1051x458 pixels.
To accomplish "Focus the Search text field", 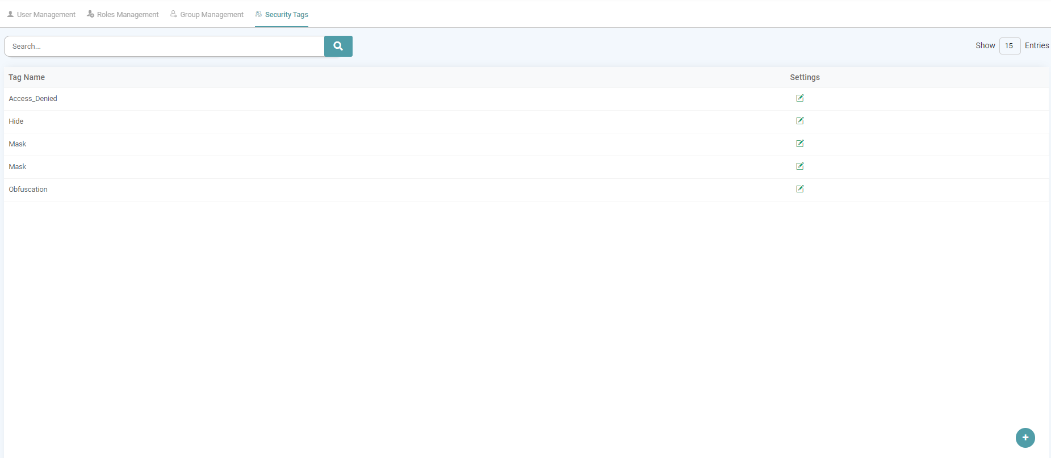I will [x=165, y=47].
